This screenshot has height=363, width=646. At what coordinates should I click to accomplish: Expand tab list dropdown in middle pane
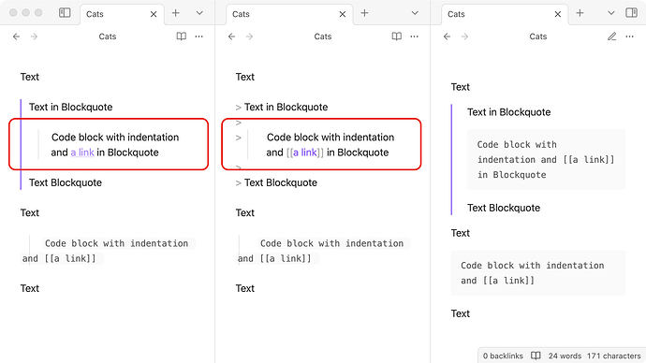click(415, 13)
